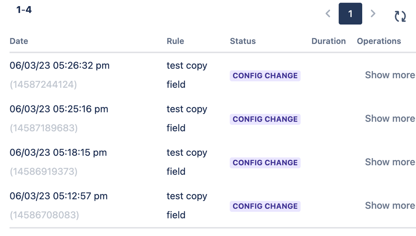This screenshot has height=236, width=416.
Task: Click the 1-4 results count label
Action: 24,10
